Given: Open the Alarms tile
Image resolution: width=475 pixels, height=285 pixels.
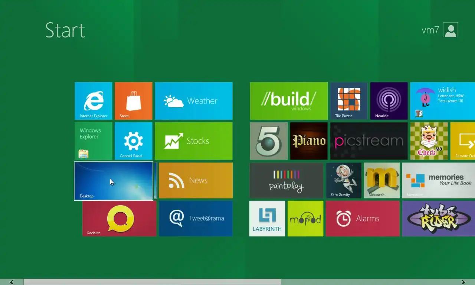Looking at the screenshot, I should pos(363,219).
